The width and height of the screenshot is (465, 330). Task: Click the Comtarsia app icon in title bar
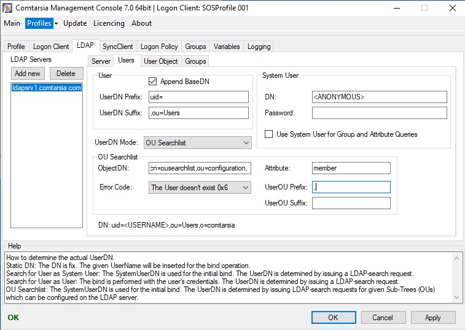(x=8, y=8)
